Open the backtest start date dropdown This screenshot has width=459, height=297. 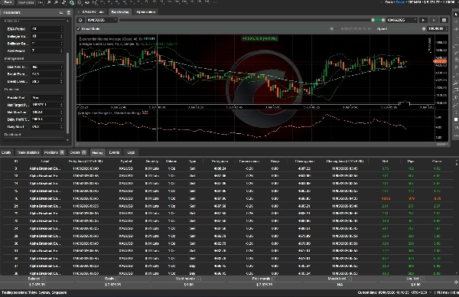[x=101, y=20]
